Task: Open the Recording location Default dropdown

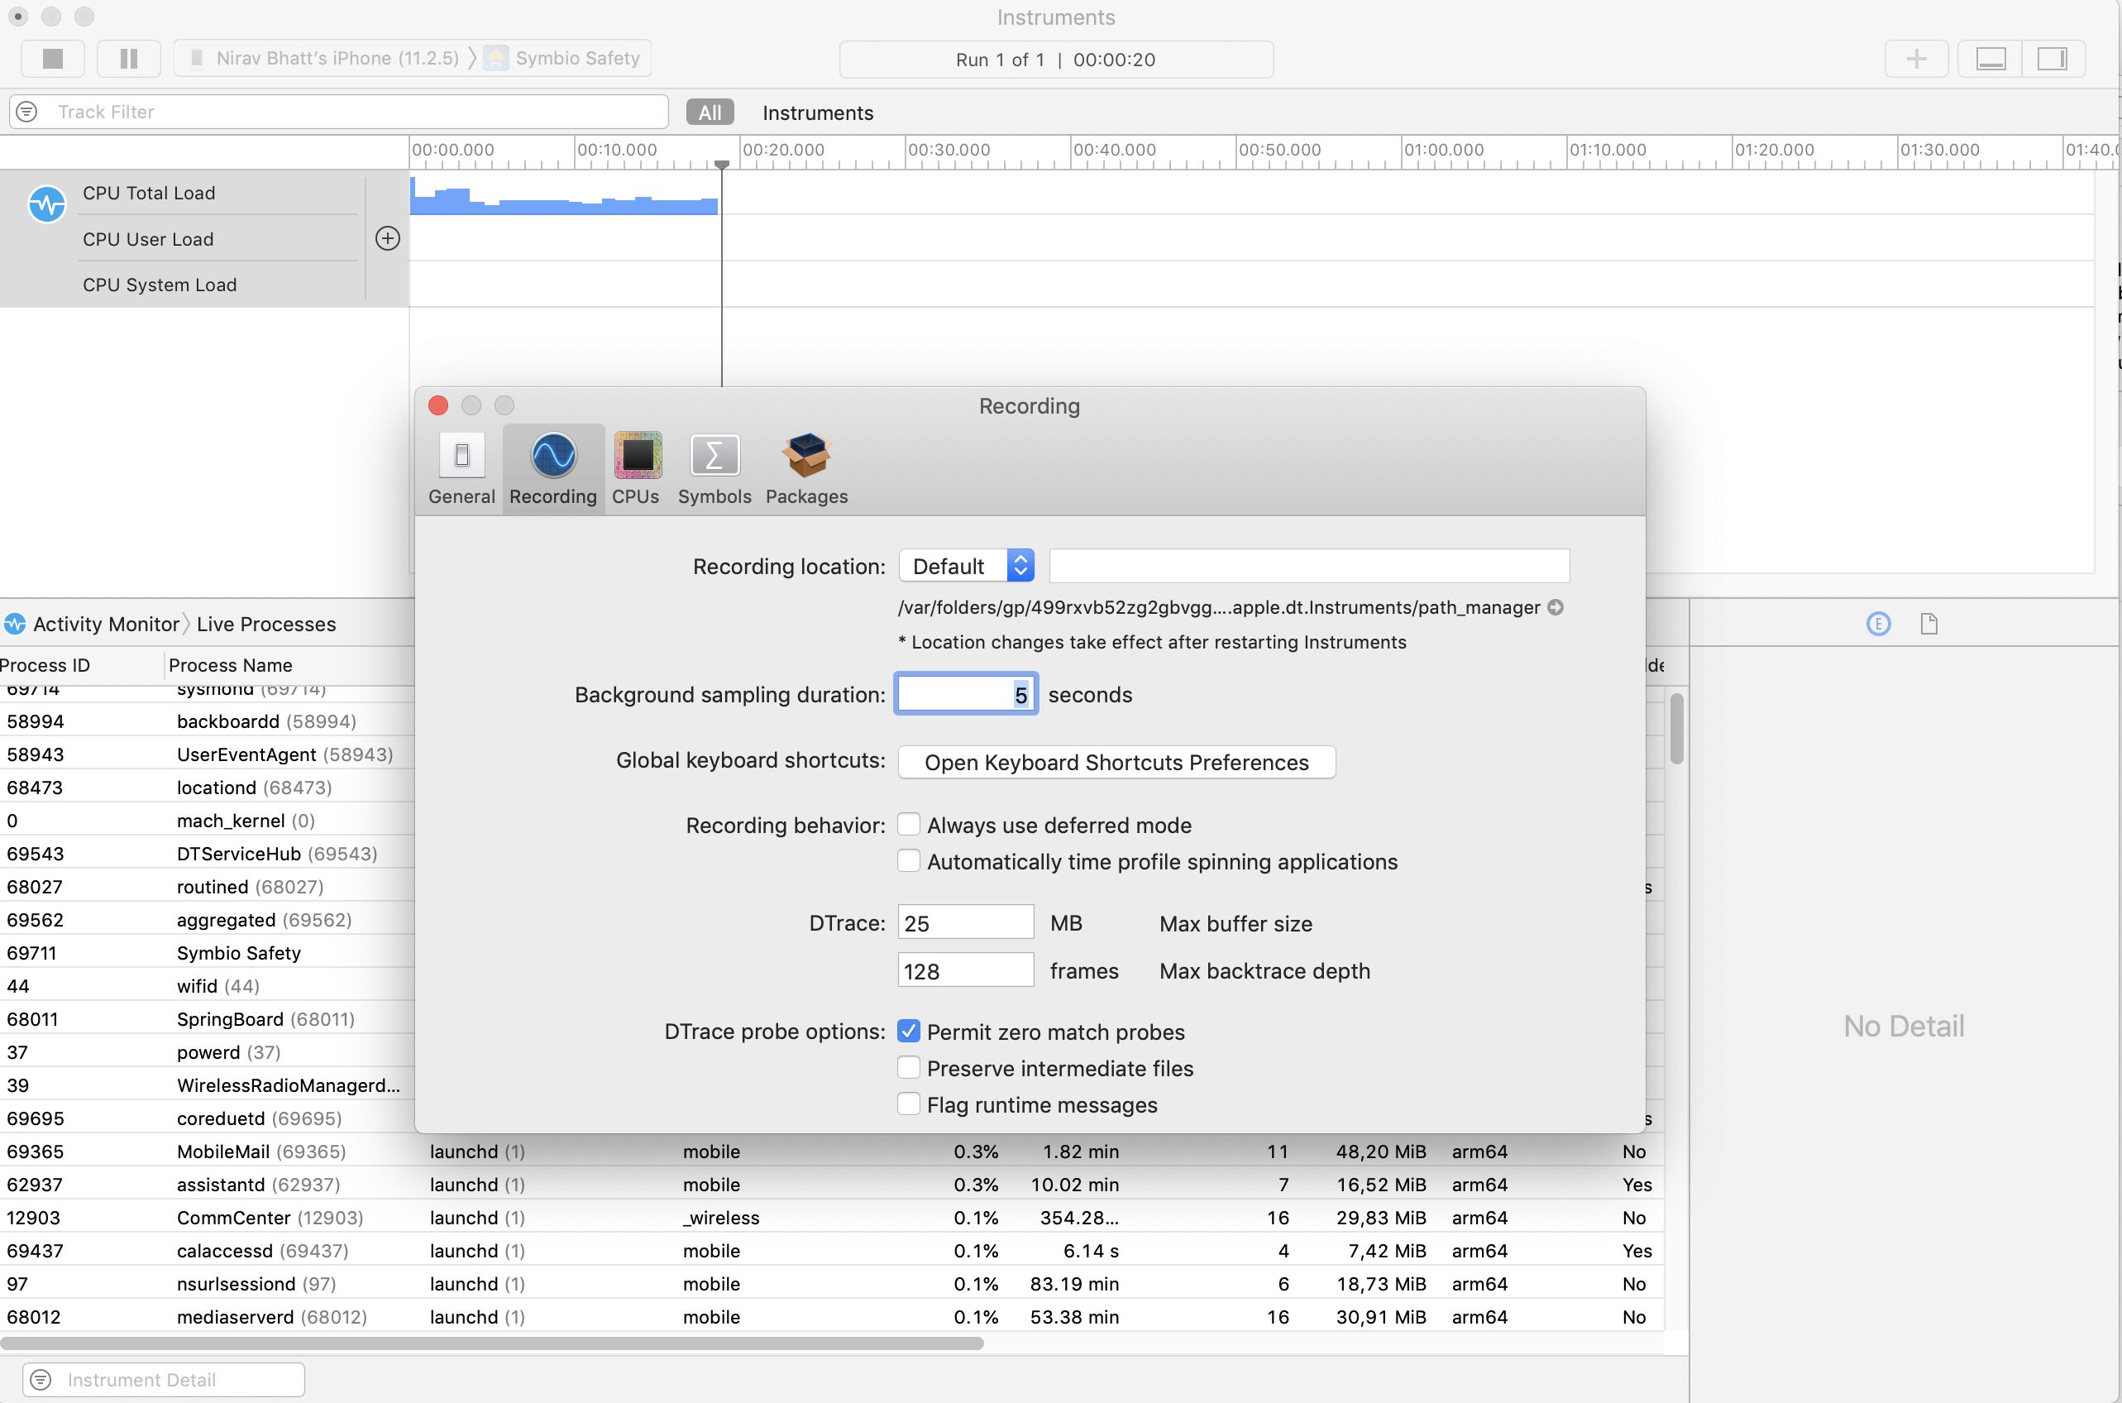Action: click(967, 566)
